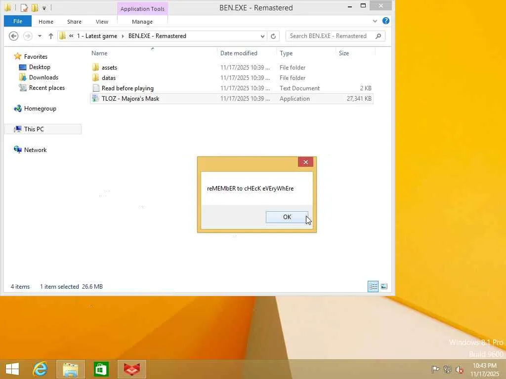Sort files by Name column
This screenshot has height=379, width=506.
point(99,53)
